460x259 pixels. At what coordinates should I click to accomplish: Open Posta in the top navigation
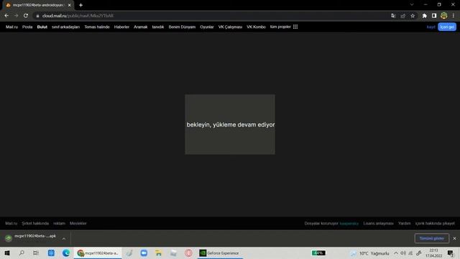[27, 27]
